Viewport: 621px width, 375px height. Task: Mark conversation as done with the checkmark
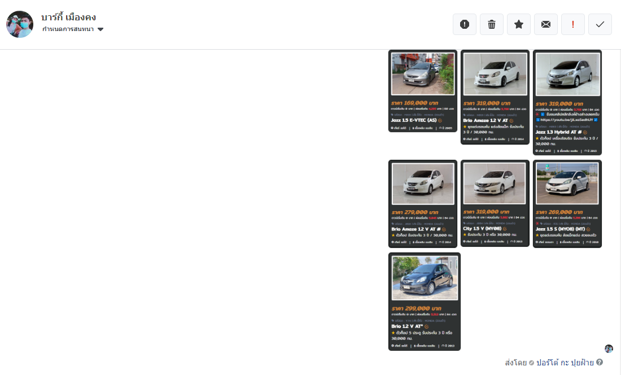[x=600, y=24]
